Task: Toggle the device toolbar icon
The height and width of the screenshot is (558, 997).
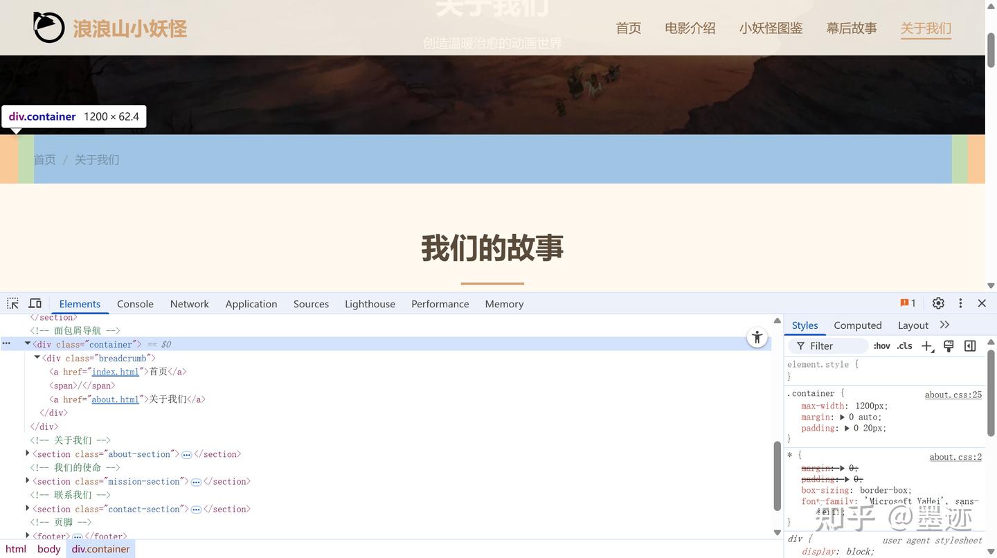Action: pos(35,303)
